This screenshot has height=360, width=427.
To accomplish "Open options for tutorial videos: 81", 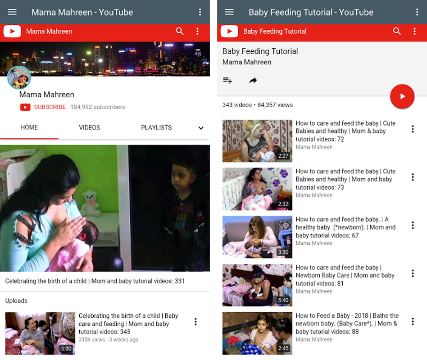I will (413, 273).
